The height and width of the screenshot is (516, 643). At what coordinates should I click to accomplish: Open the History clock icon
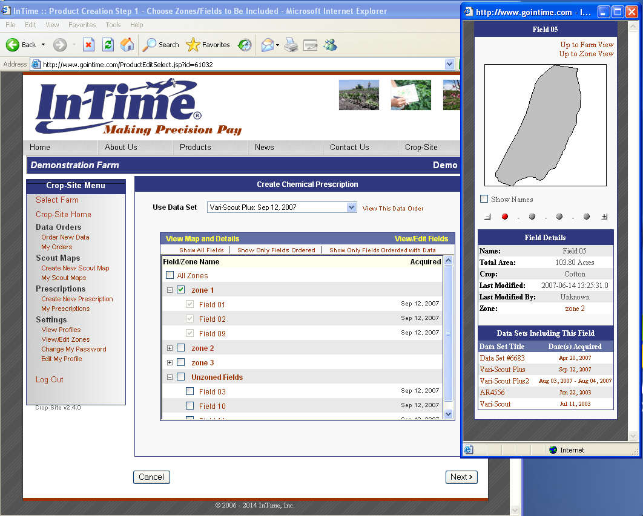point(245,45)
